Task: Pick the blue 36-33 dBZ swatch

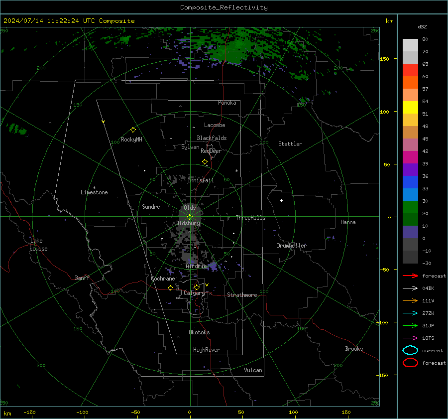Action: [x=410, y=182]
